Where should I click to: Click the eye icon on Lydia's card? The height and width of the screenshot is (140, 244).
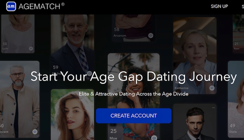(x=31, y=49)
